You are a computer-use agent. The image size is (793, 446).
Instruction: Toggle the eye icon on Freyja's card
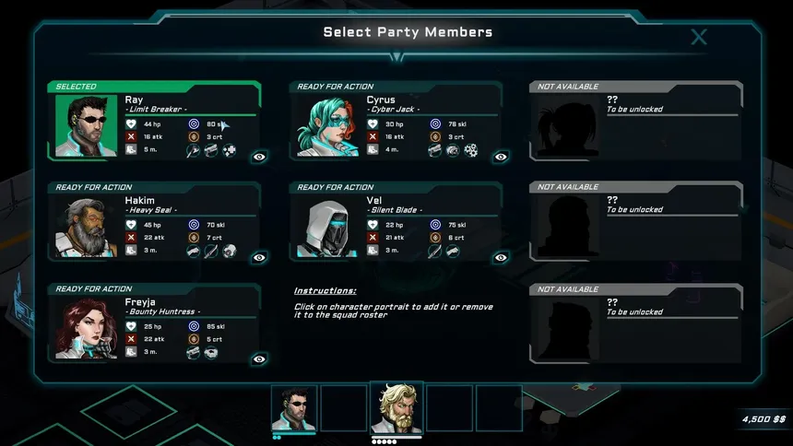(259, 359)
